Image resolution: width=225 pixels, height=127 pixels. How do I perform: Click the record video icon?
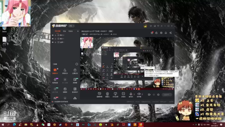(x=149, y=95)
